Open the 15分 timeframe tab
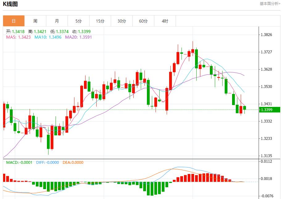The height and width of the screenshot is (199, 283). (x=100, y=21)
